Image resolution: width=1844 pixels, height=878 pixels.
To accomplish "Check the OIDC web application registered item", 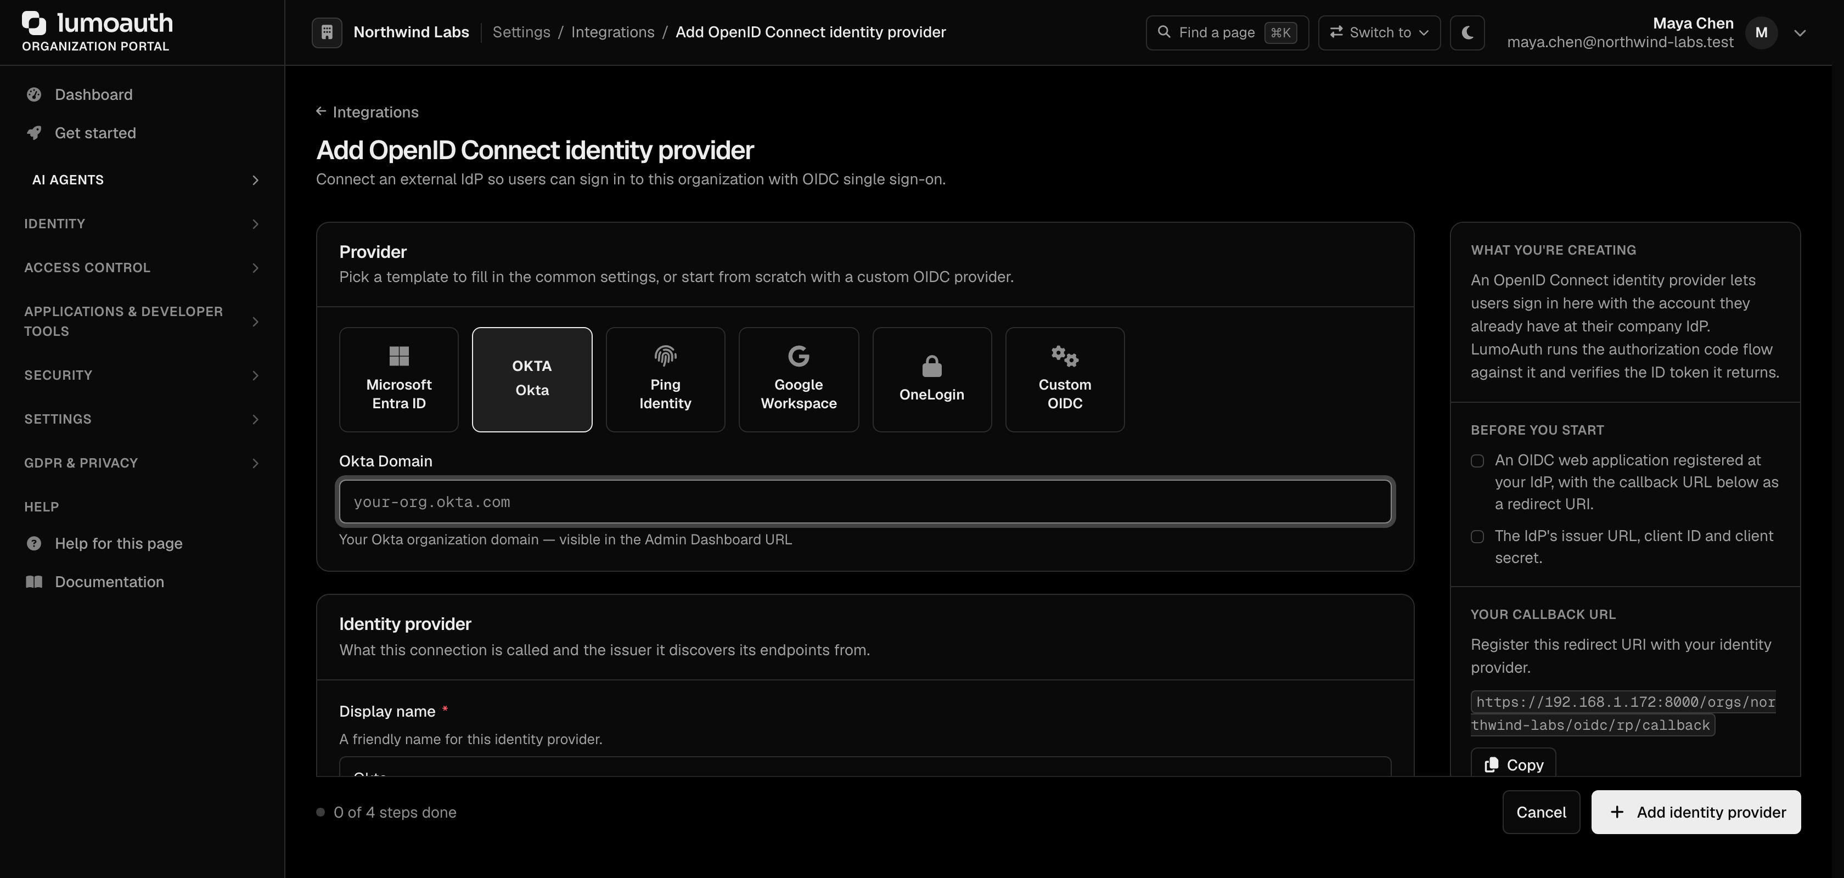I will pyautogui.click(x=1477, y=461).
